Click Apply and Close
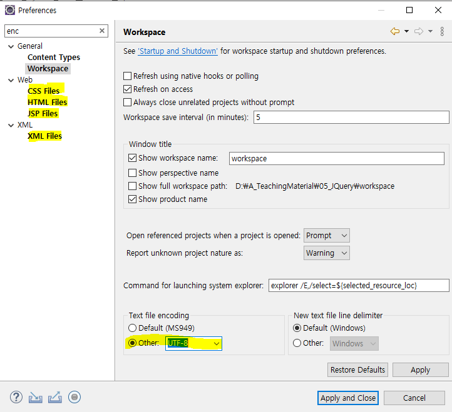This screenshot has width=452, height=412. tap(348, 398)
